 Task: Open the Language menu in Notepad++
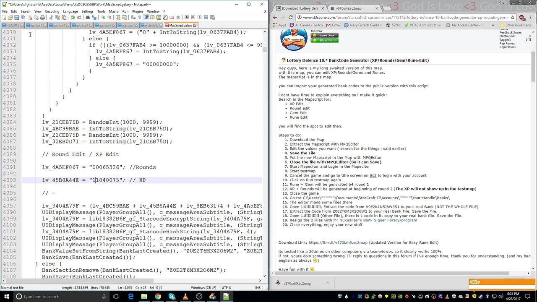[70, 11]
